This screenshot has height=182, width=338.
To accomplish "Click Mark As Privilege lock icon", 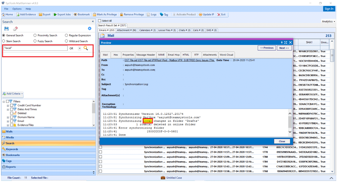I will (94, 15).
